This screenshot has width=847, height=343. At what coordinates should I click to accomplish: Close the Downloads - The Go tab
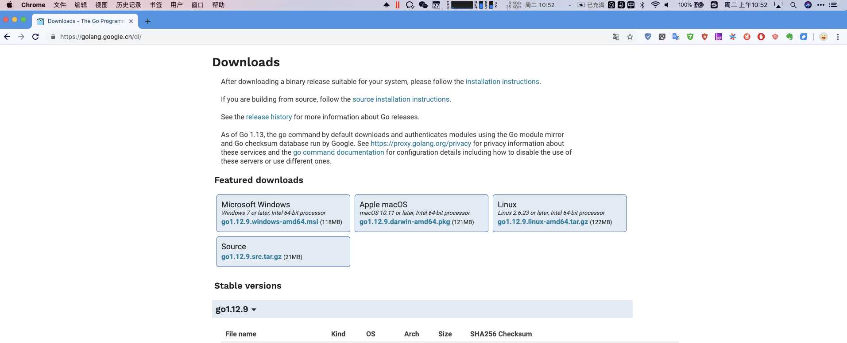pyautogui.click(x=131, y=21)
